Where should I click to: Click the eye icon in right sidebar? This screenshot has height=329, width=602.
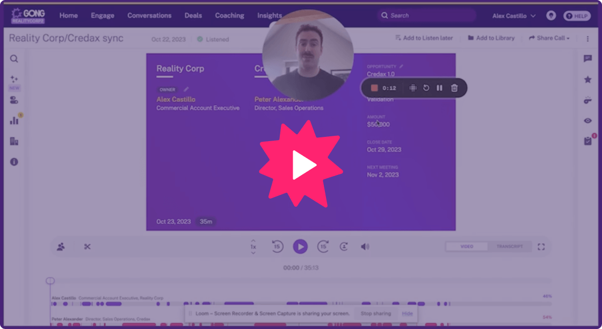coord(588,121)
